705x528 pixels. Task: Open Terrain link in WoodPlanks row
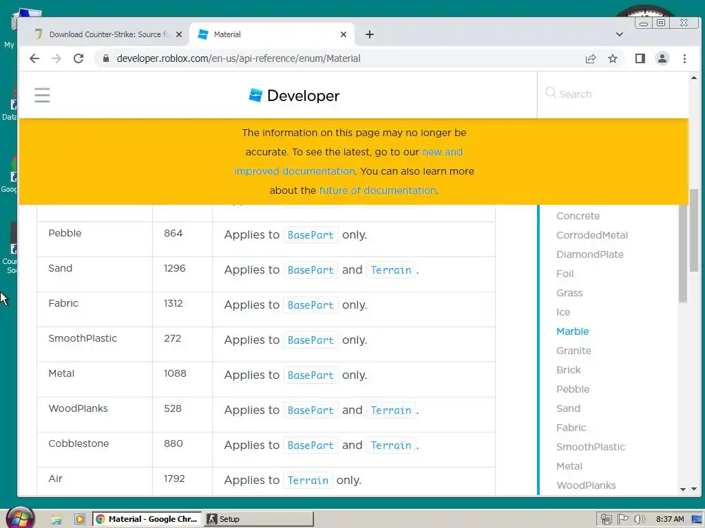[x=391, y=410]
